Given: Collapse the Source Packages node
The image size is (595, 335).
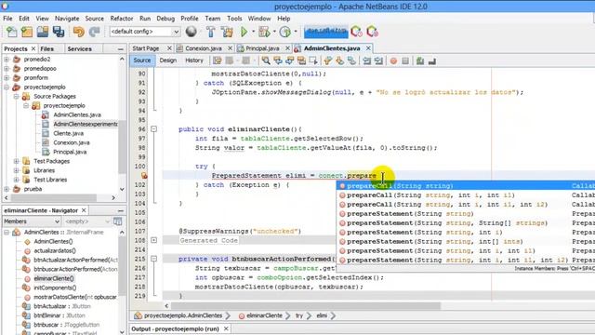Looking at the screenshot, I should 17,97.
